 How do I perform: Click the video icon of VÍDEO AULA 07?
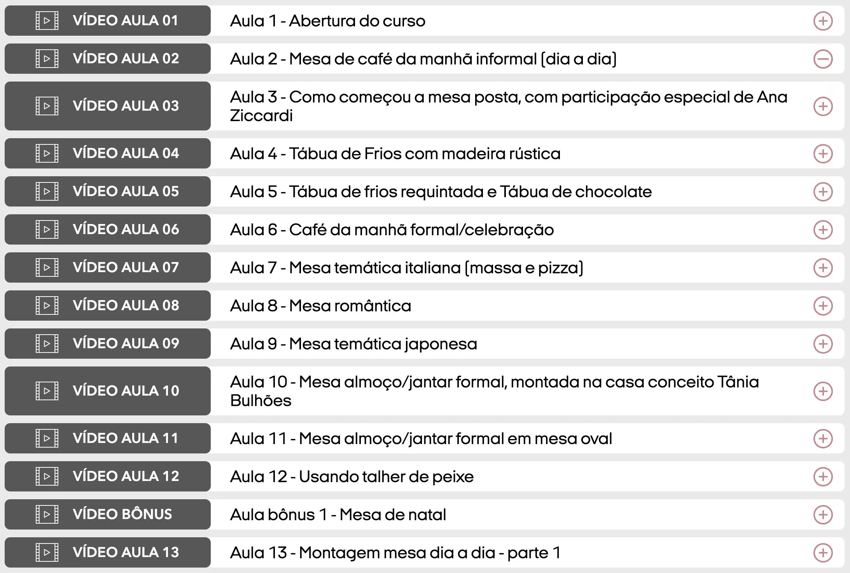point(47,267)
